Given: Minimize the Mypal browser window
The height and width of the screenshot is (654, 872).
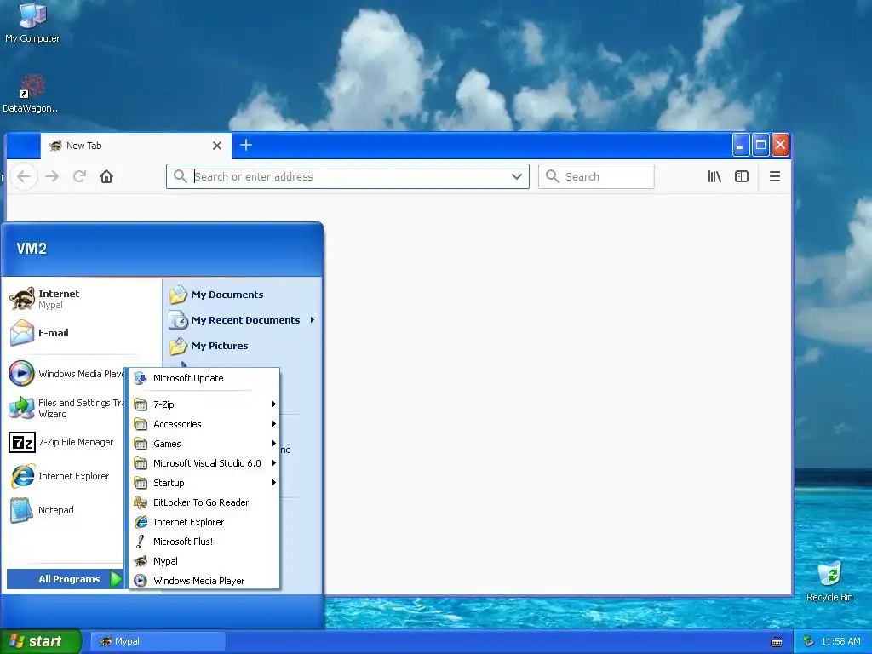Looking at the screenshot, I should coord(740,145).
